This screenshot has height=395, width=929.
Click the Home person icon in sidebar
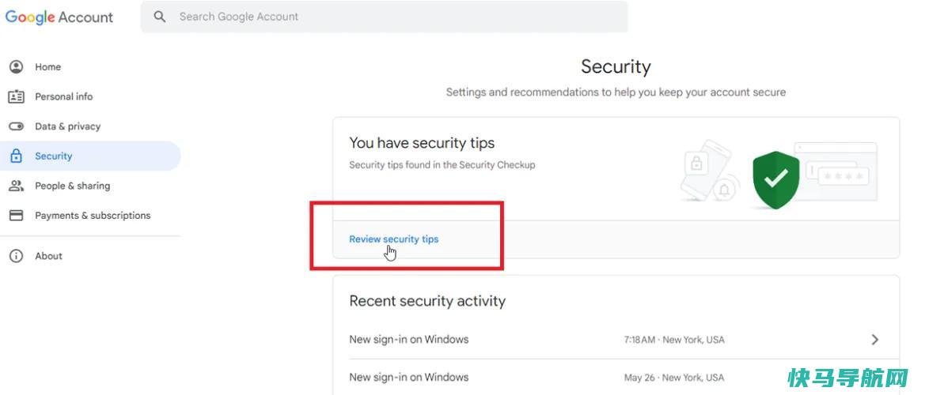tap(16, 67)
